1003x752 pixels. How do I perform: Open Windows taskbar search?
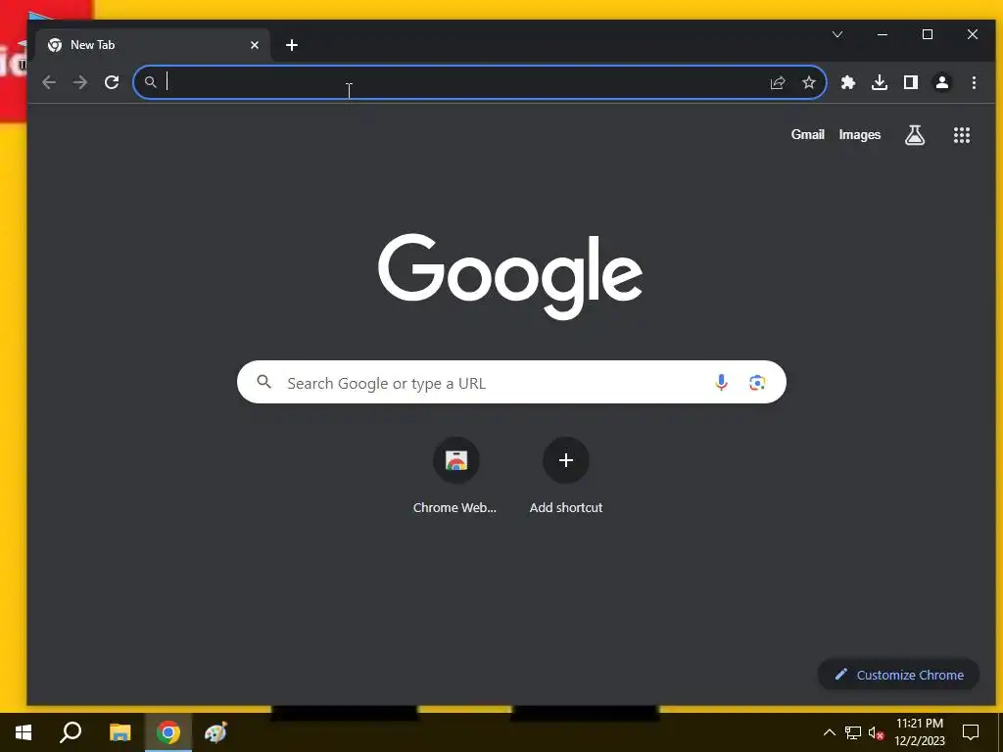[x=71, y=732]
